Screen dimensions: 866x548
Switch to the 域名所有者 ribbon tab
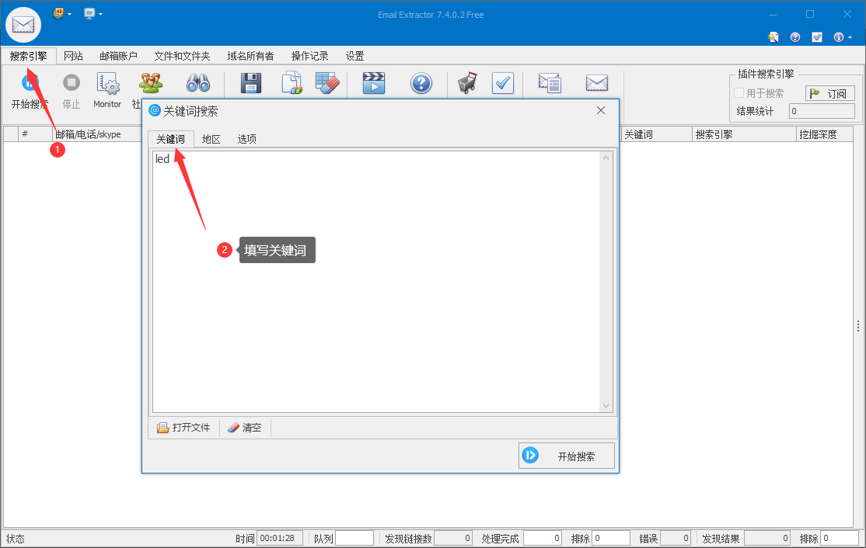250,56
